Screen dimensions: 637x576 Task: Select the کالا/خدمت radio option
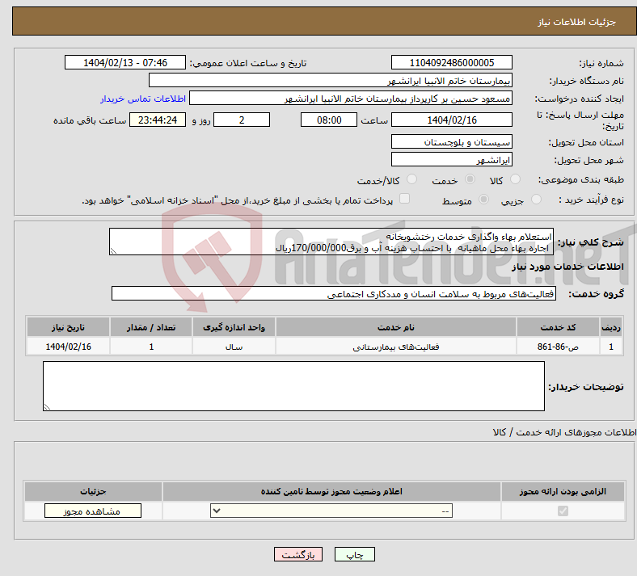pos(411,179)
